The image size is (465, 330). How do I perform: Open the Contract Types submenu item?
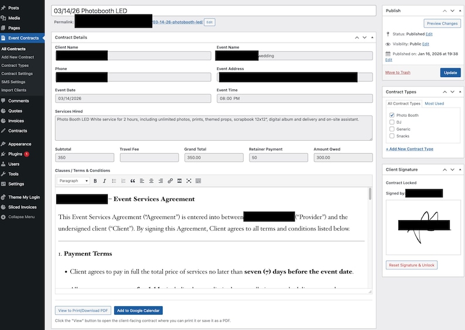pos(15,65)
